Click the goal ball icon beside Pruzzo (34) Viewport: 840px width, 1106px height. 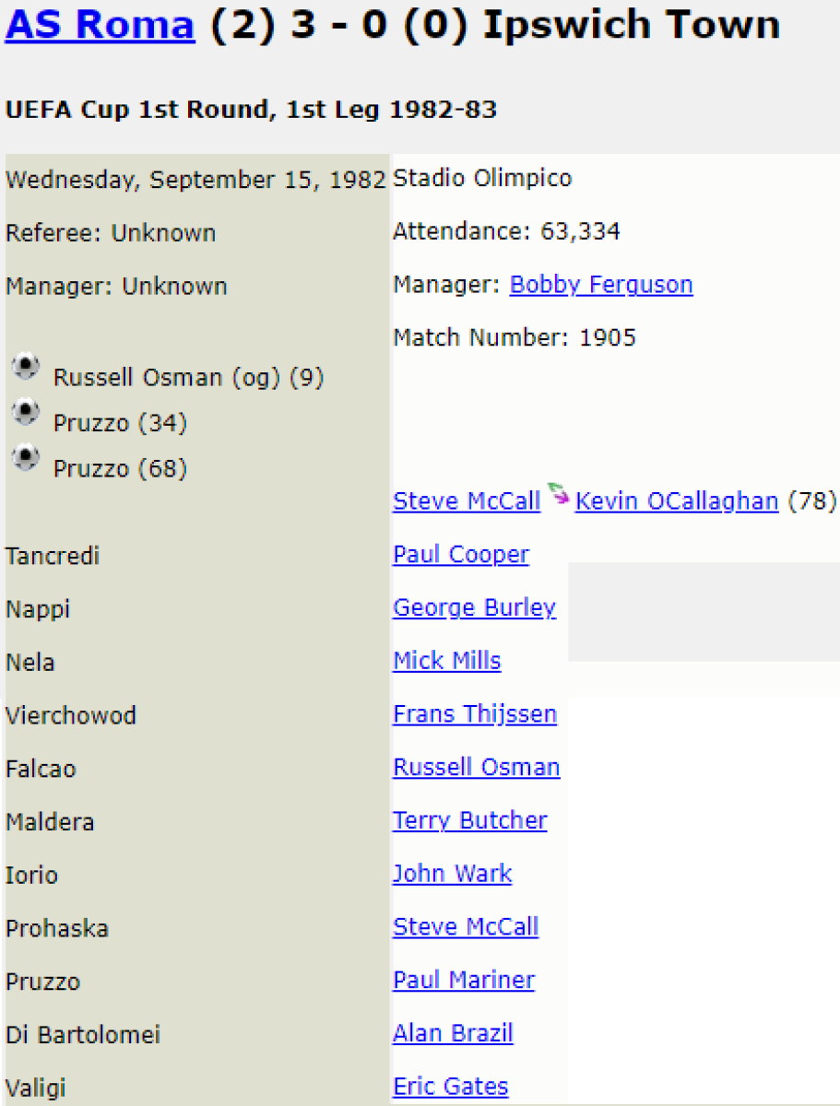click(26, 413)
